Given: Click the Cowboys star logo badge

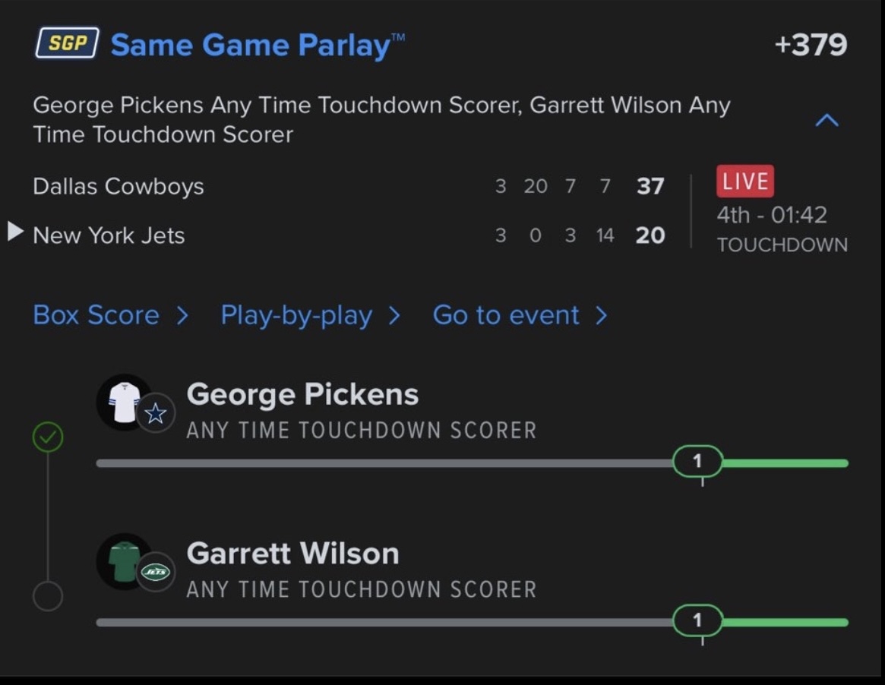Looking at the screenshot, I should (x=156, y=414).
